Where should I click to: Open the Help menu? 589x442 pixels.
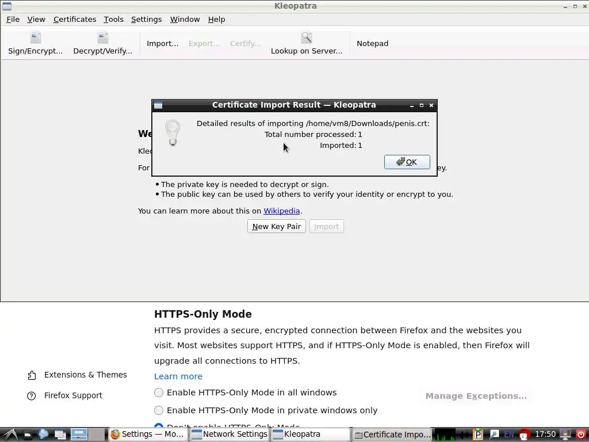(216, 20)
